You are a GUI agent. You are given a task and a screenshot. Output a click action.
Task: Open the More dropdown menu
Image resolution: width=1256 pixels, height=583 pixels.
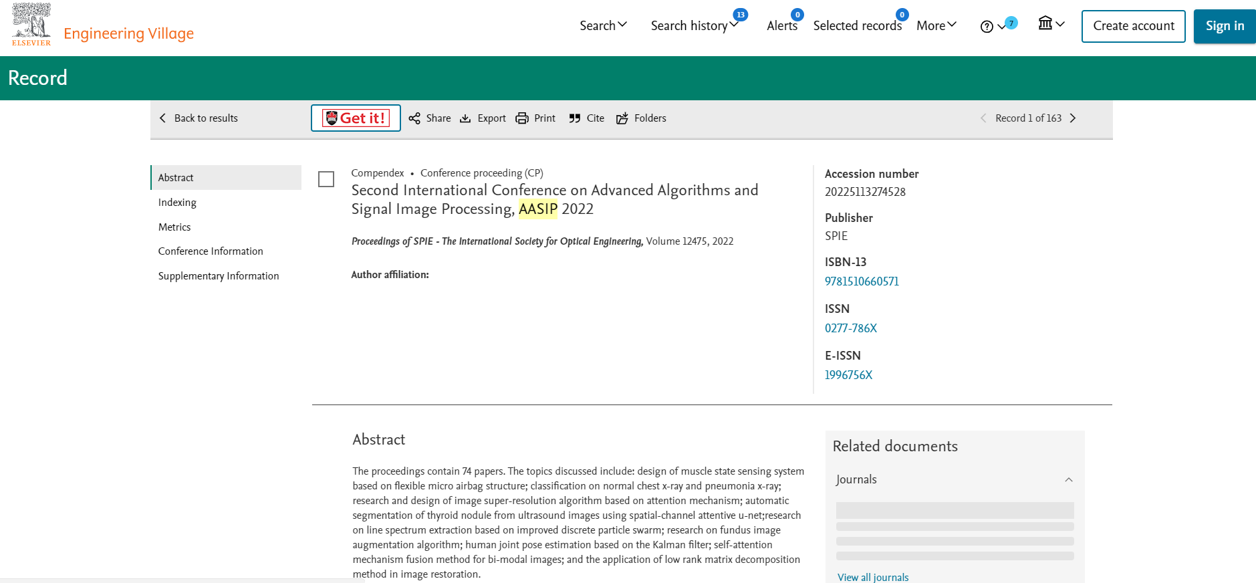936,25
